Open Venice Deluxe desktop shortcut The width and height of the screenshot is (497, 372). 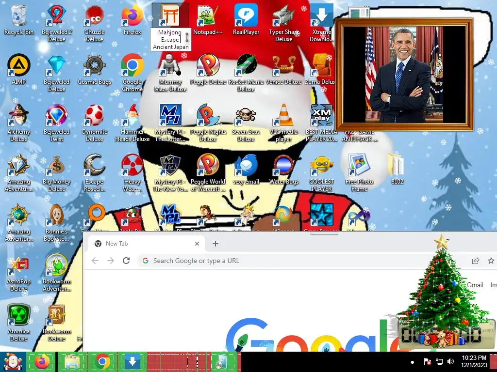[283, 70]
